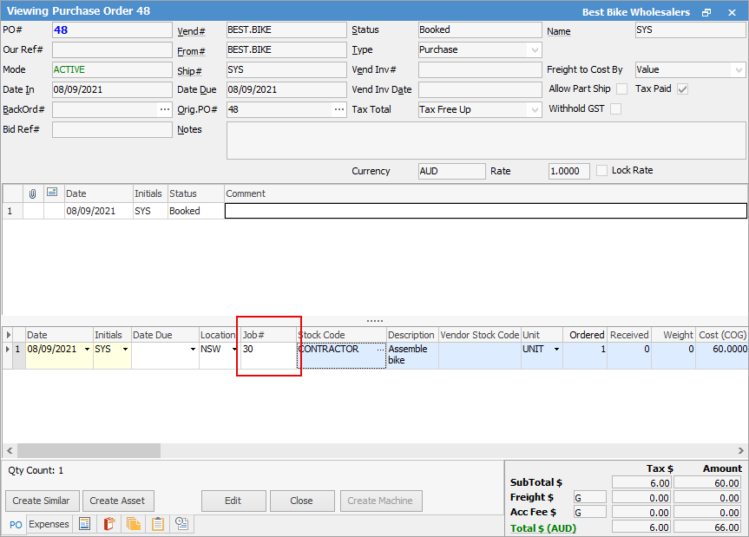Expand the Type dropdown showing Purchase
The height and width of the screenshot is (537, 749).
coord(535,49)
